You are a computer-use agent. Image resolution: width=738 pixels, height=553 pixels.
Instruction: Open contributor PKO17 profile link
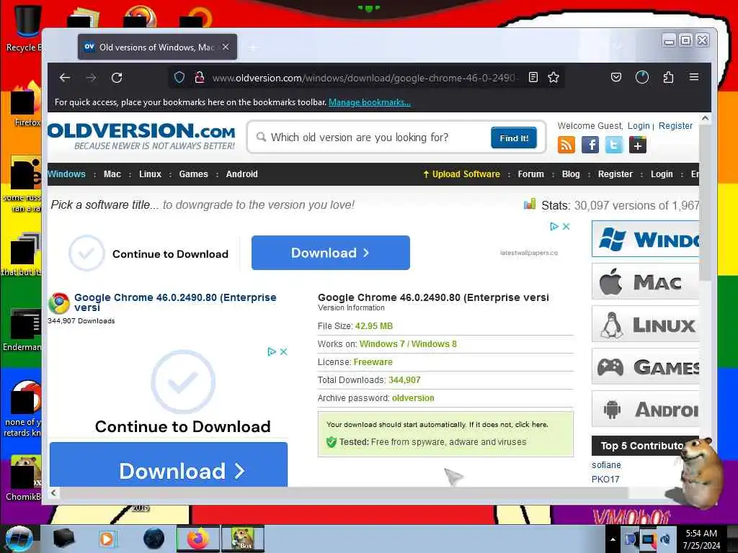(x=605, y=479)
